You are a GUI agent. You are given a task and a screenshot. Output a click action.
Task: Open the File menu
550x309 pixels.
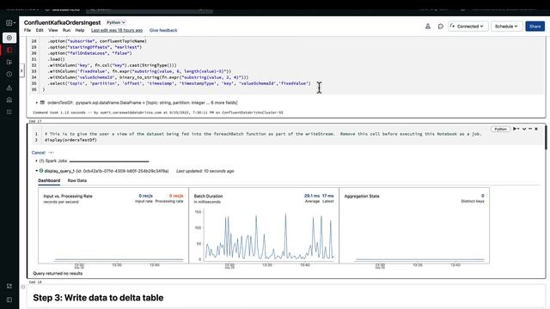pyautogui.click(x=27, y=30)
